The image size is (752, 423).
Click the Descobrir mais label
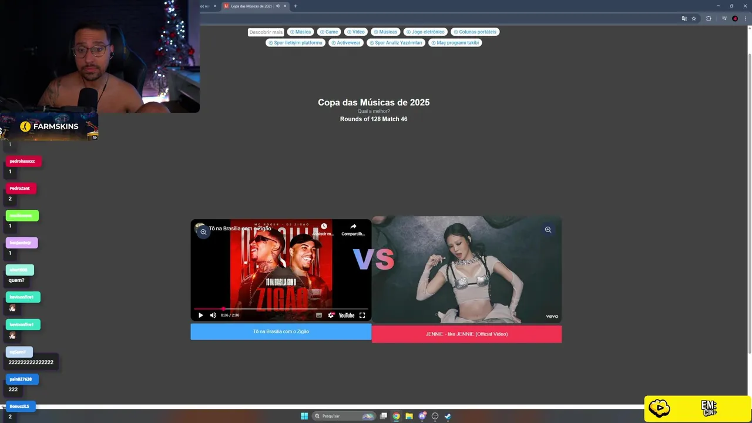tap(266, 32)
